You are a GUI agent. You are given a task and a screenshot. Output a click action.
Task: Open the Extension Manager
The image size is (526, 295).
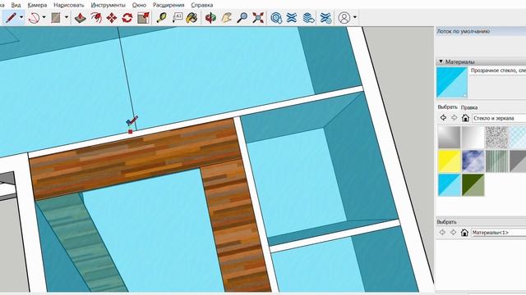point(325,17)
